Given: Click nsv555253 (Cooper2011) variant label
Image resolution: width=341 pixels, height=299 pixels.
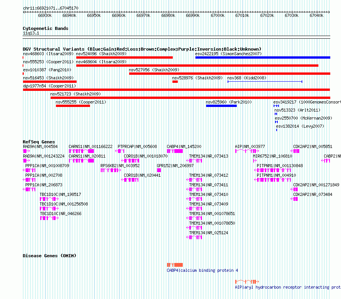Looking at the screenshot, I should point(48,62).
